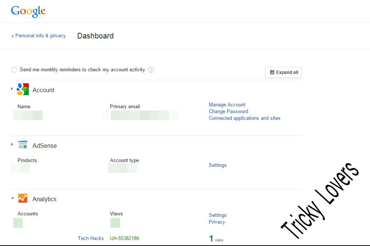Click the Expand all button
The height and width of the screenshot is (246, 370).
283,72
